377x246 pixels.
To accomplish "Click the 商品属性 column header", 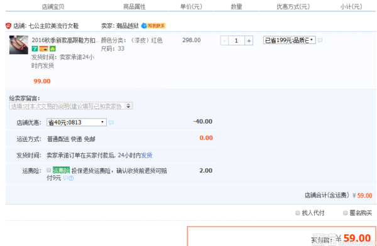I will pyautogui.click(x=134, y=7).
